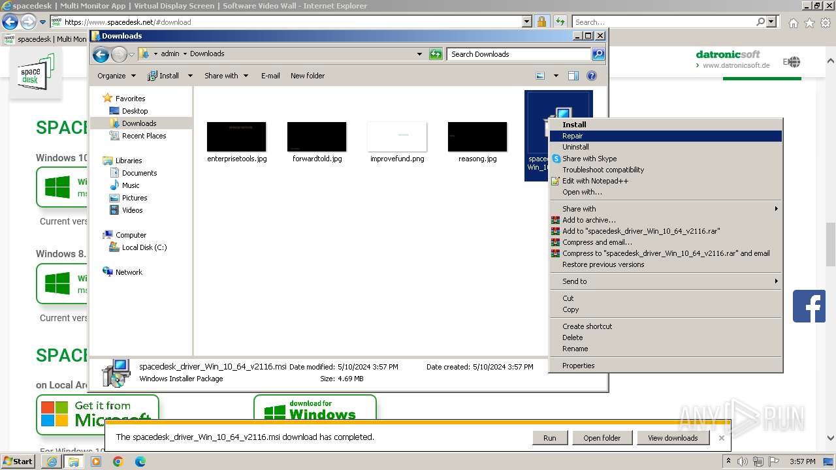The height and width of the screenshot is (470, 836).
Task: Open the Organize dropdown menu
Action: pyautogui.click(x=116, y=76)
